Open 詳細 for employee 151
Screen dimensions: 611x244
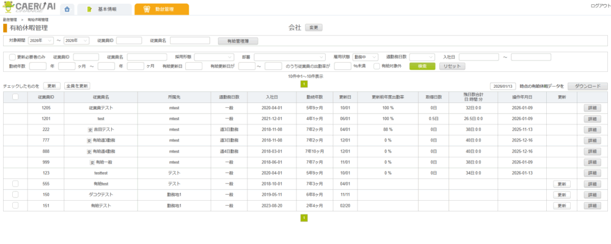tap(592, 206)
